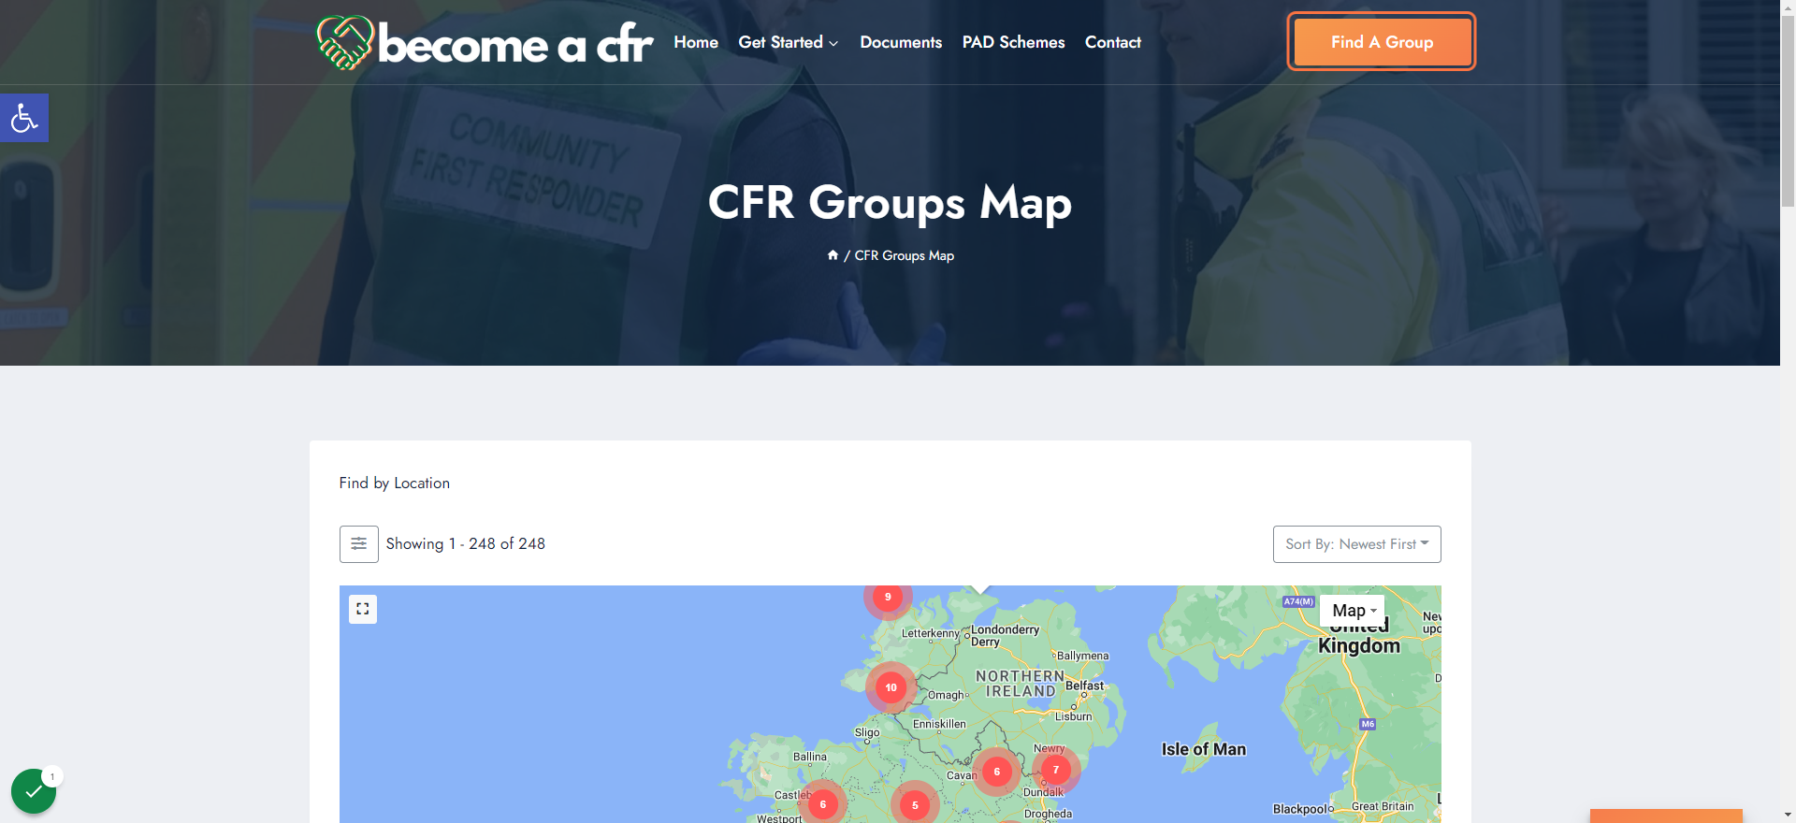Open PAD Schemes menu item
This screenshot has width=1796, height=823.
pos(1013,42)
